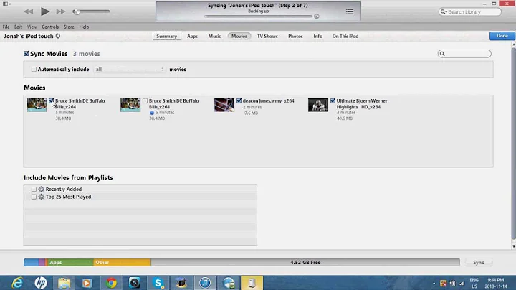Switch to the Music tab
This screenshot has height=290, width=516.
coord(214,36)
